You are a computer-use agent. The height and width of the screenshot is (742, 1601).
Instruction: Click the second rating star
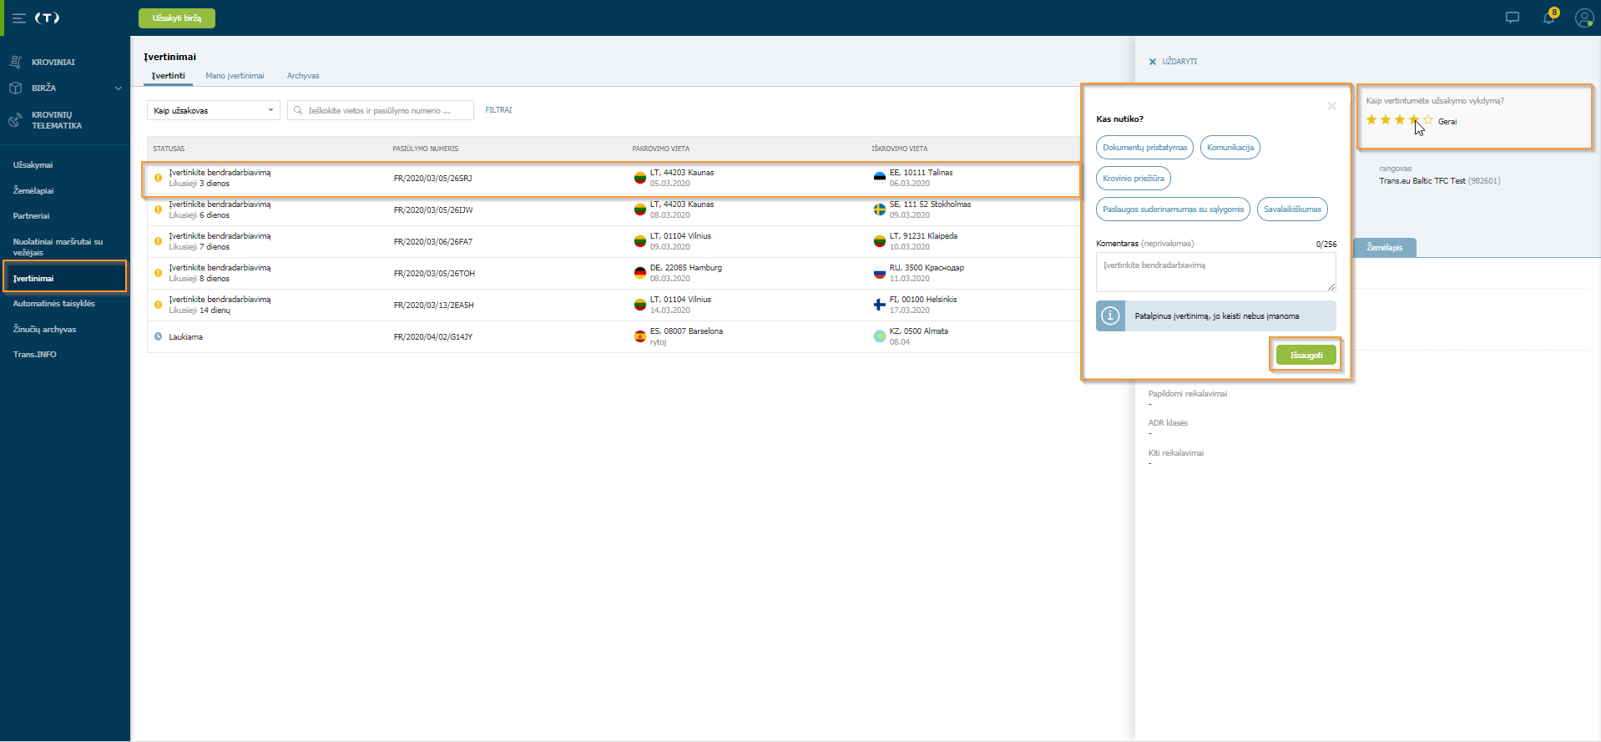point(1386,120)
